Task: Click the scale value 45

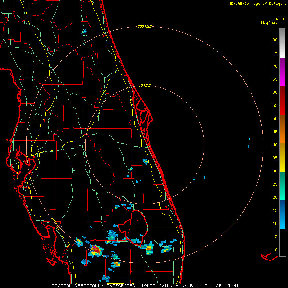Action: pos(275,132)
